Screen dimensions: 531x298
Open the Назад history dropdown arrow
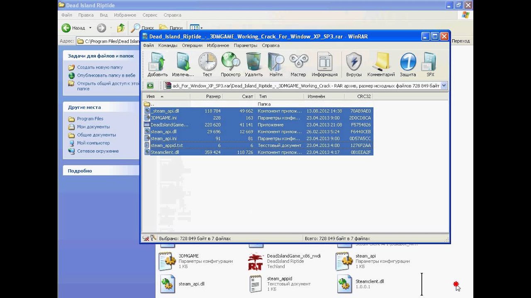(90, 28)
